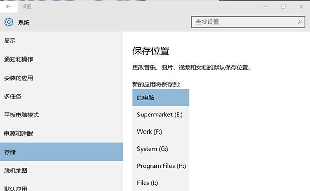The height and width of the screenshot is (191, 310).
Task: Click the System settings gear icon
Action: click(x=9, y=22)
